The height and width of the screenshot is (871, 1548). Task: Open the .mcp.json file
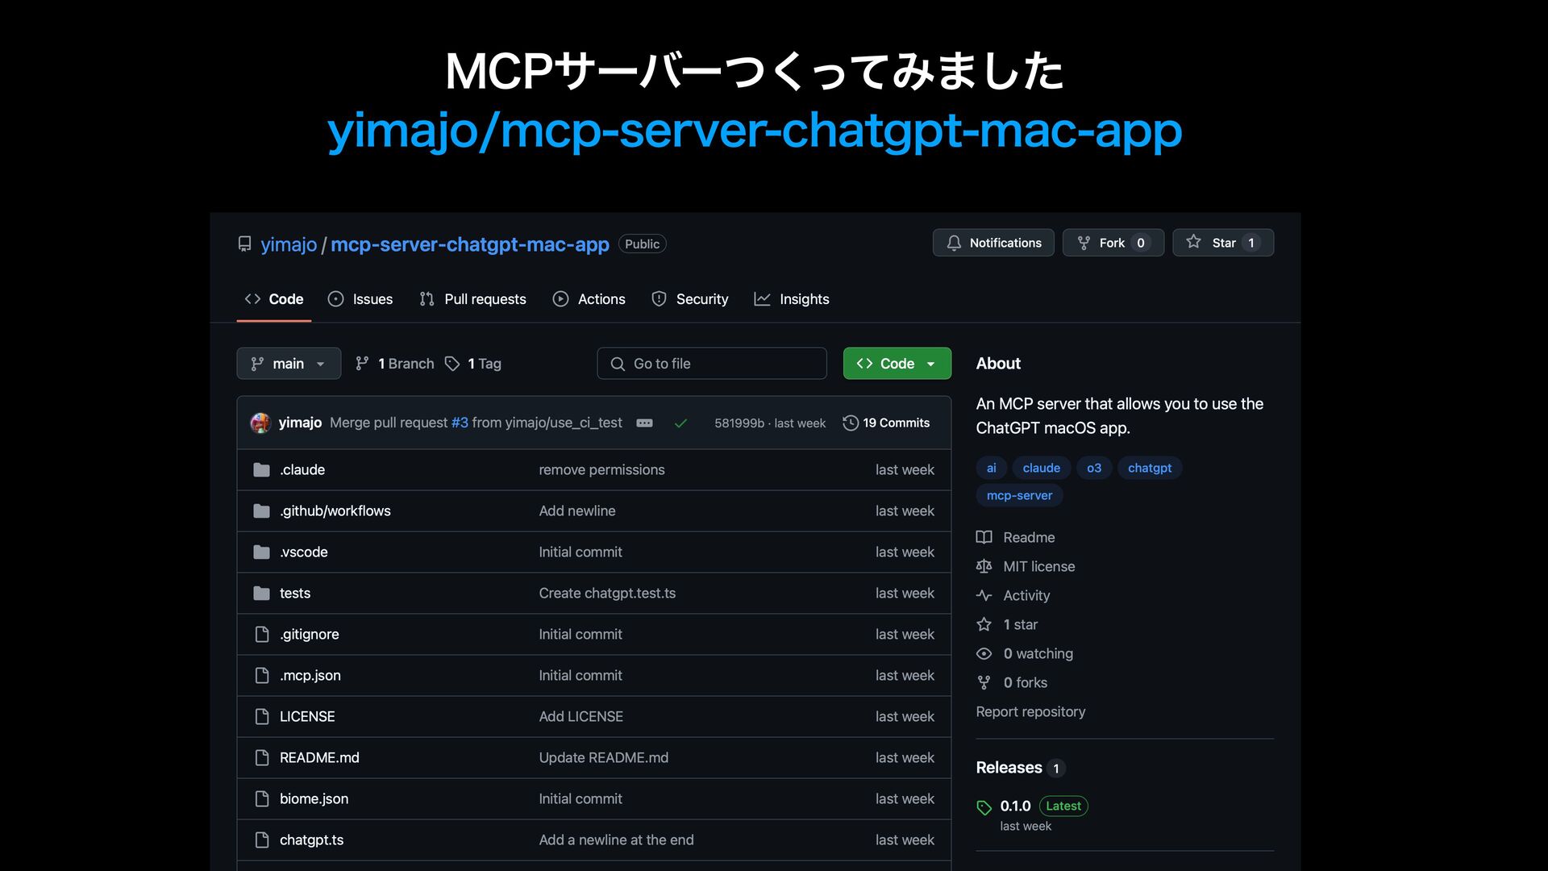coord(310,675)
